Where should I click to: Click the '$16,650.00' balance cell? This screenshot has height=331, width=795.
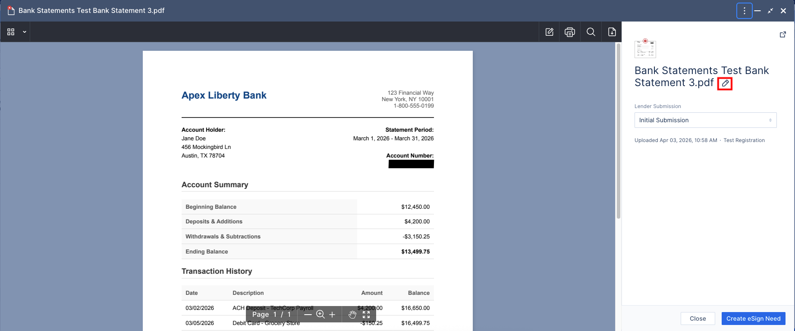415,308
